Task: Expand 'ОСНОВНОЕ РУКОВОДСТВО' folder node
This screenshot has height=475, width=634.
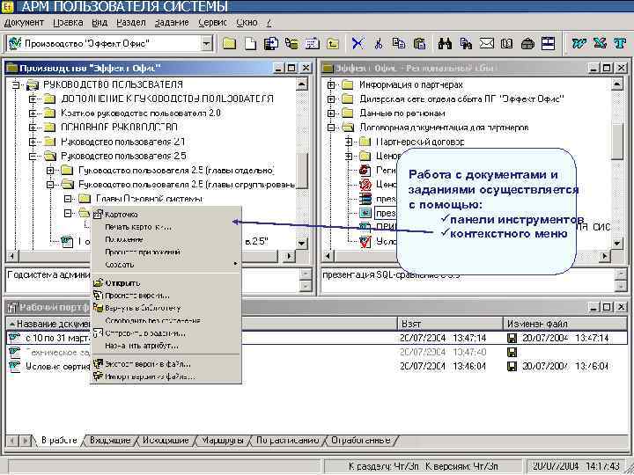Action: pyautogui.click(x=33, y=128)
